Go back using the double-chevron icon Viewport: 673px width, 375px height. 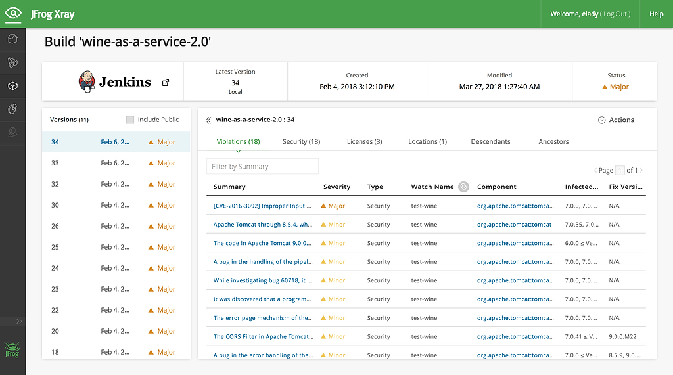tap(208, 120)
